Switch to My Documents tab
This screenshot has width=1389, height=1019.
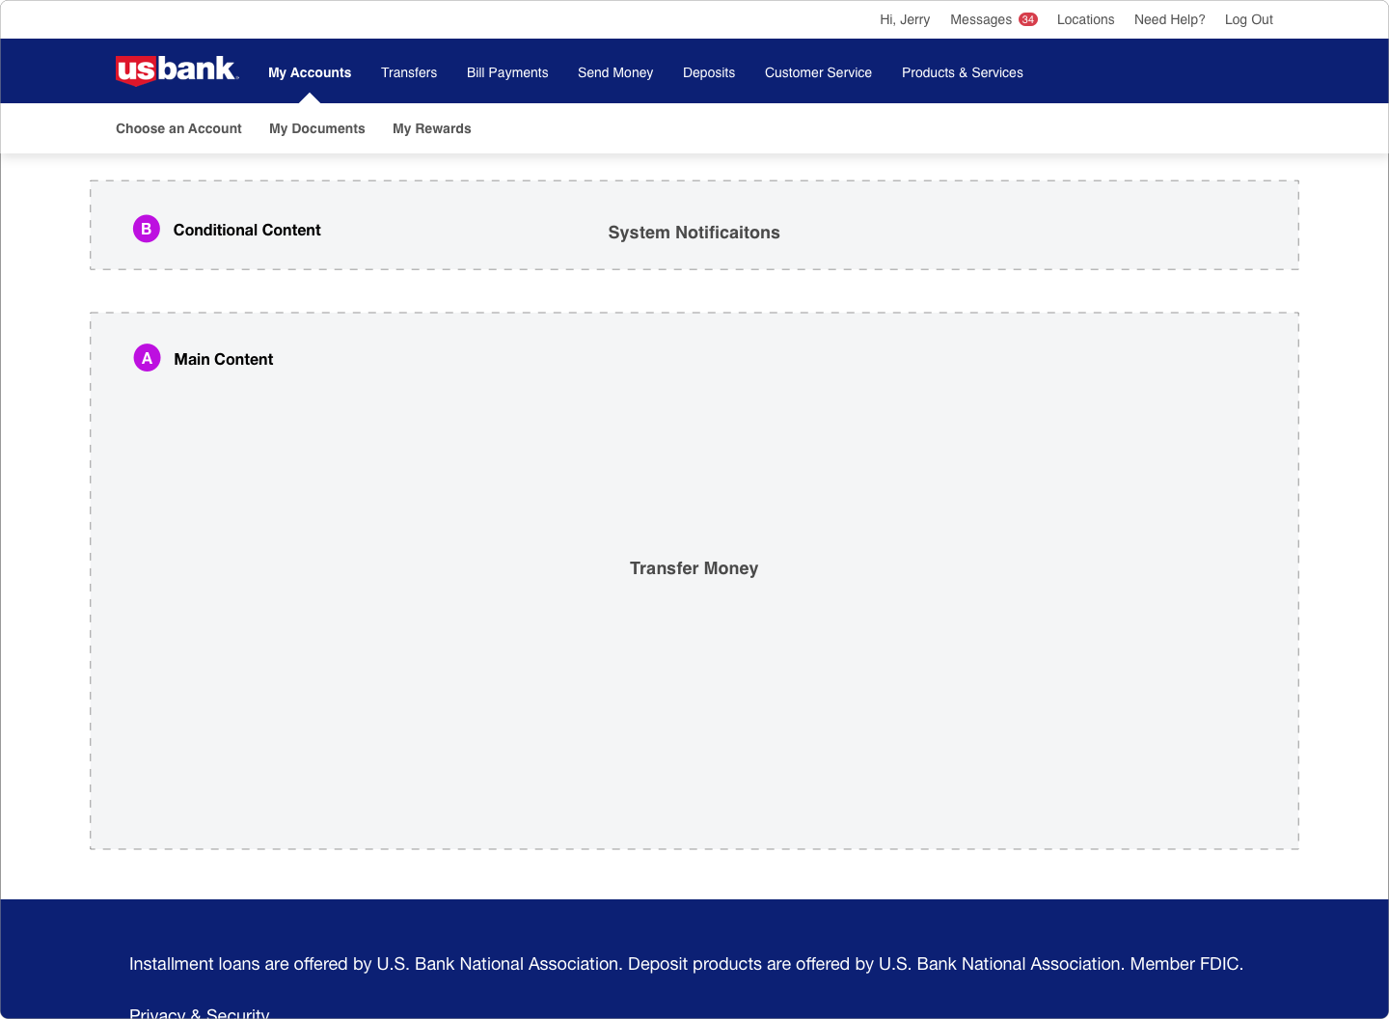(x=317, y=128)
